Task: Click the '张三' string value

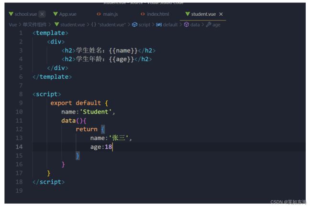Action: point(119,138)
